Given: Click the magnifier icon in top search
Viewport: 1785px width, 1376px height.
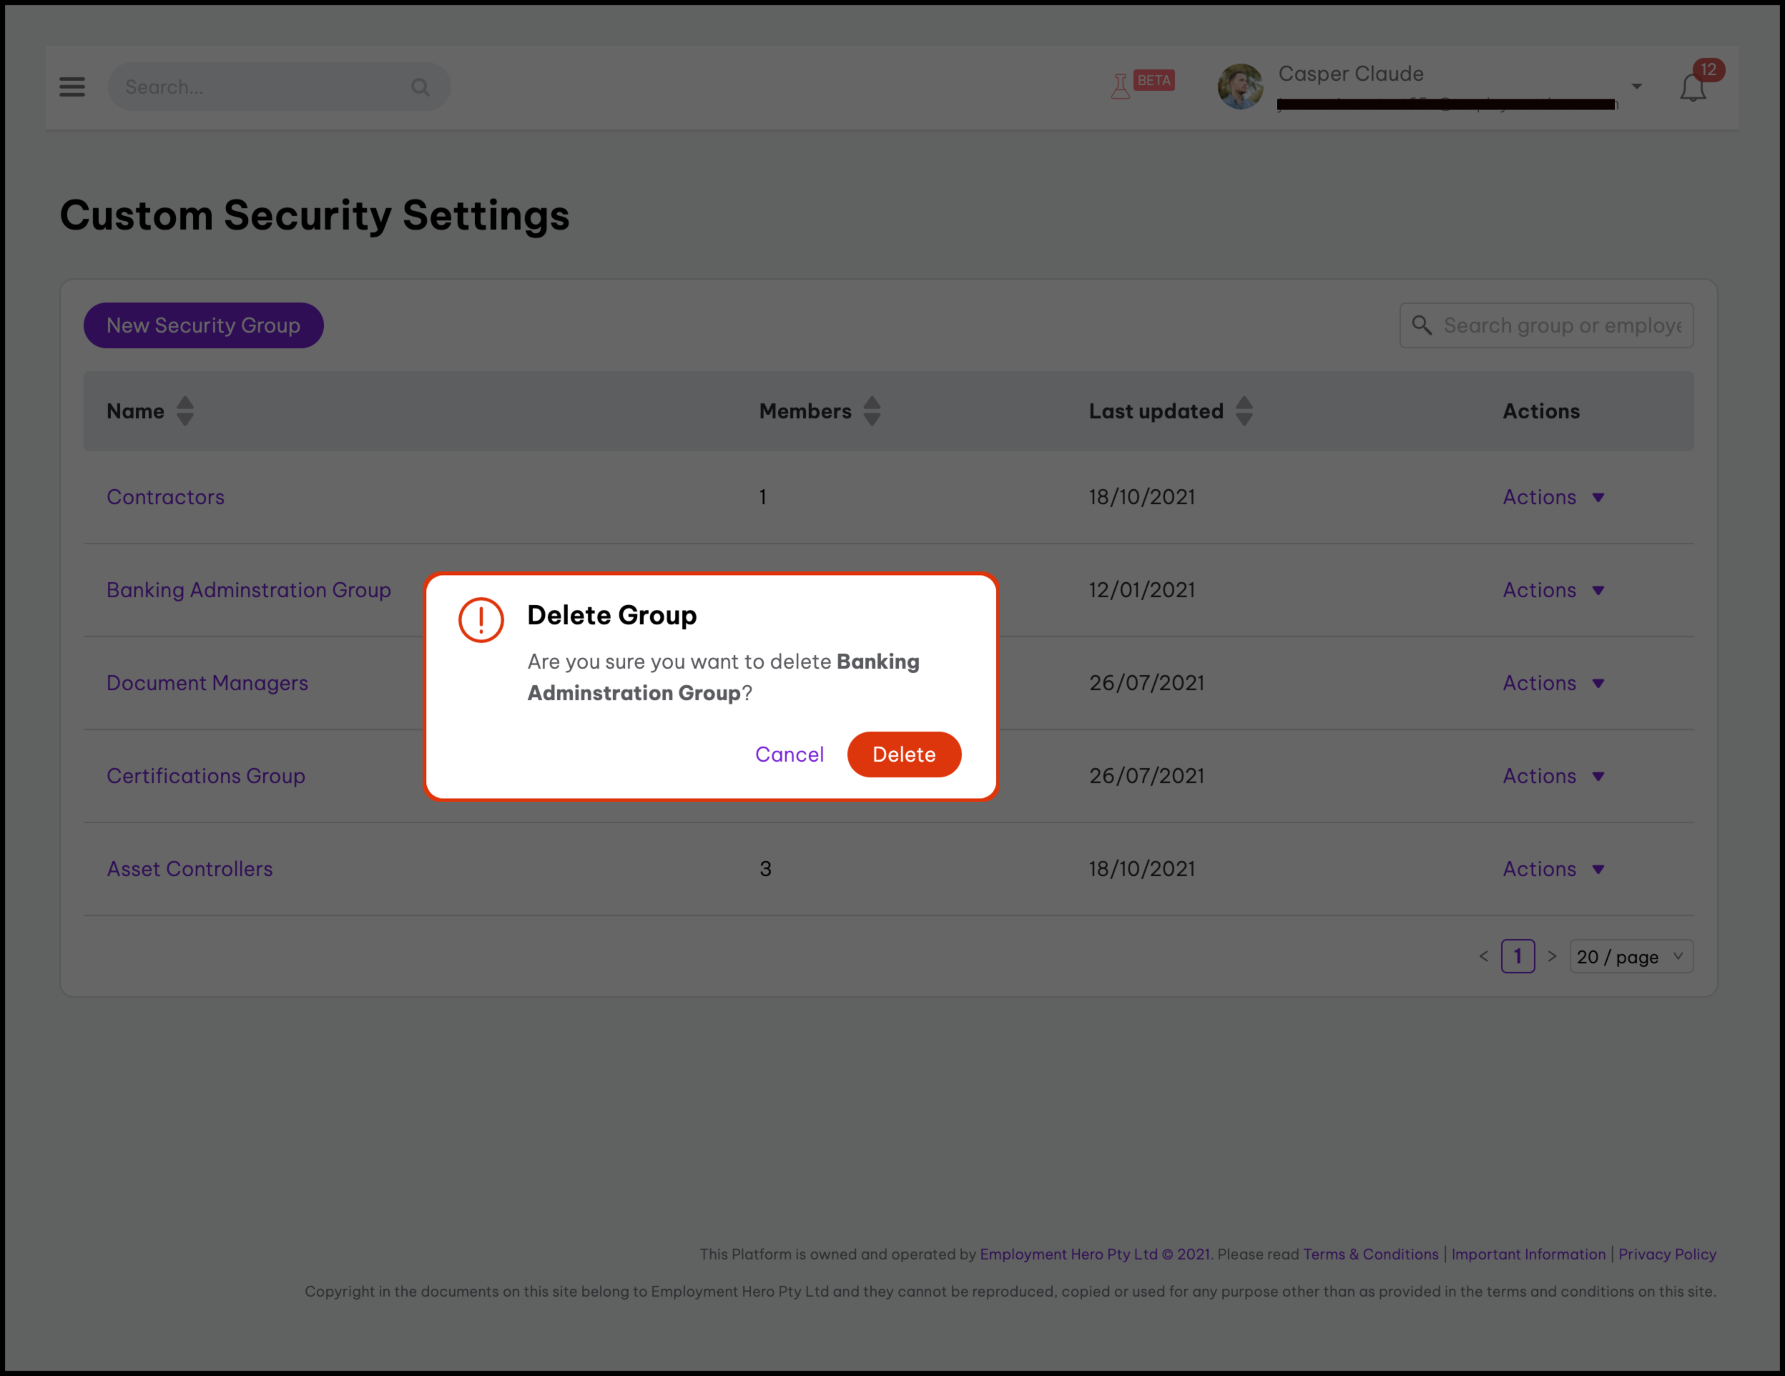Looking at the screenshot, I should (420, 87).
